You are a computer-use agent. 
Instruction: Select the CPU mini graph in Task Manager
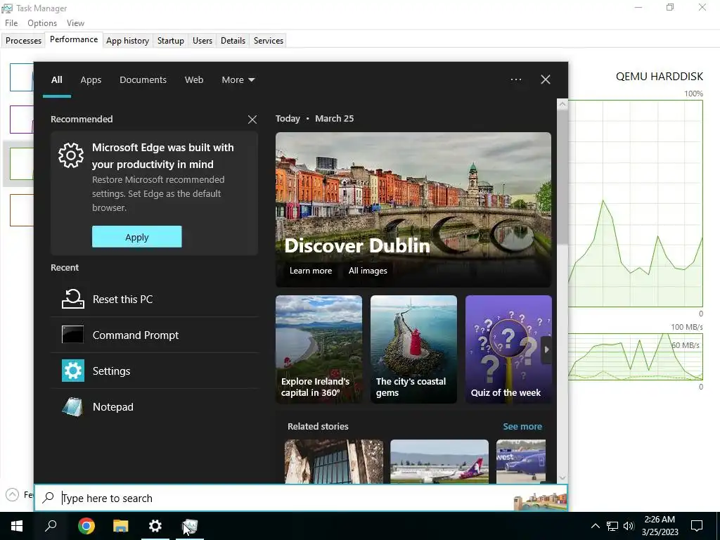coord(22,77)
